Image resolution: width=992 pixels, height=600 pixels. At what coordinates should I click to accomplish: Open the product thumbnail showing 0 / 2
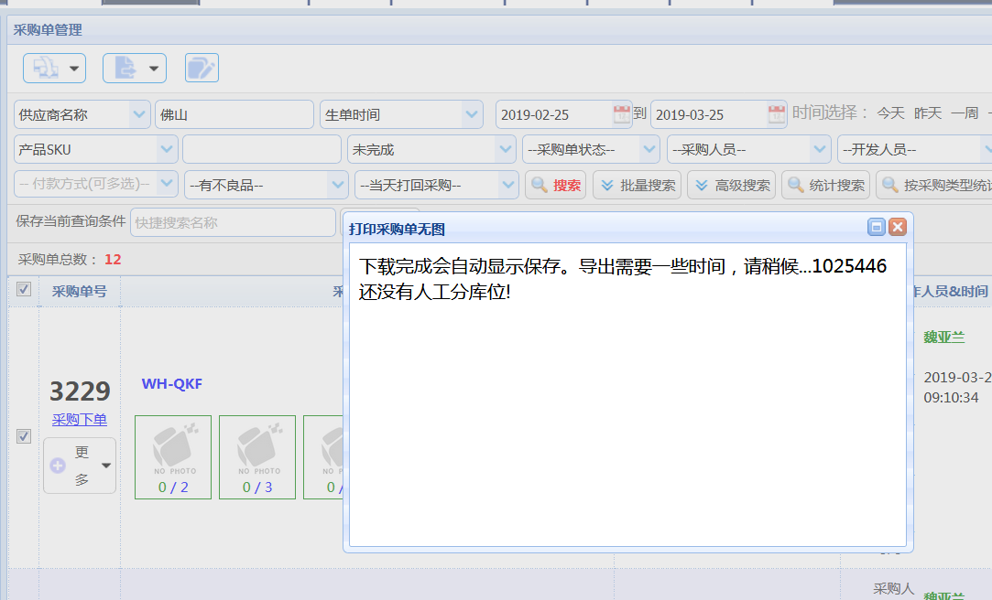point(173,457)
